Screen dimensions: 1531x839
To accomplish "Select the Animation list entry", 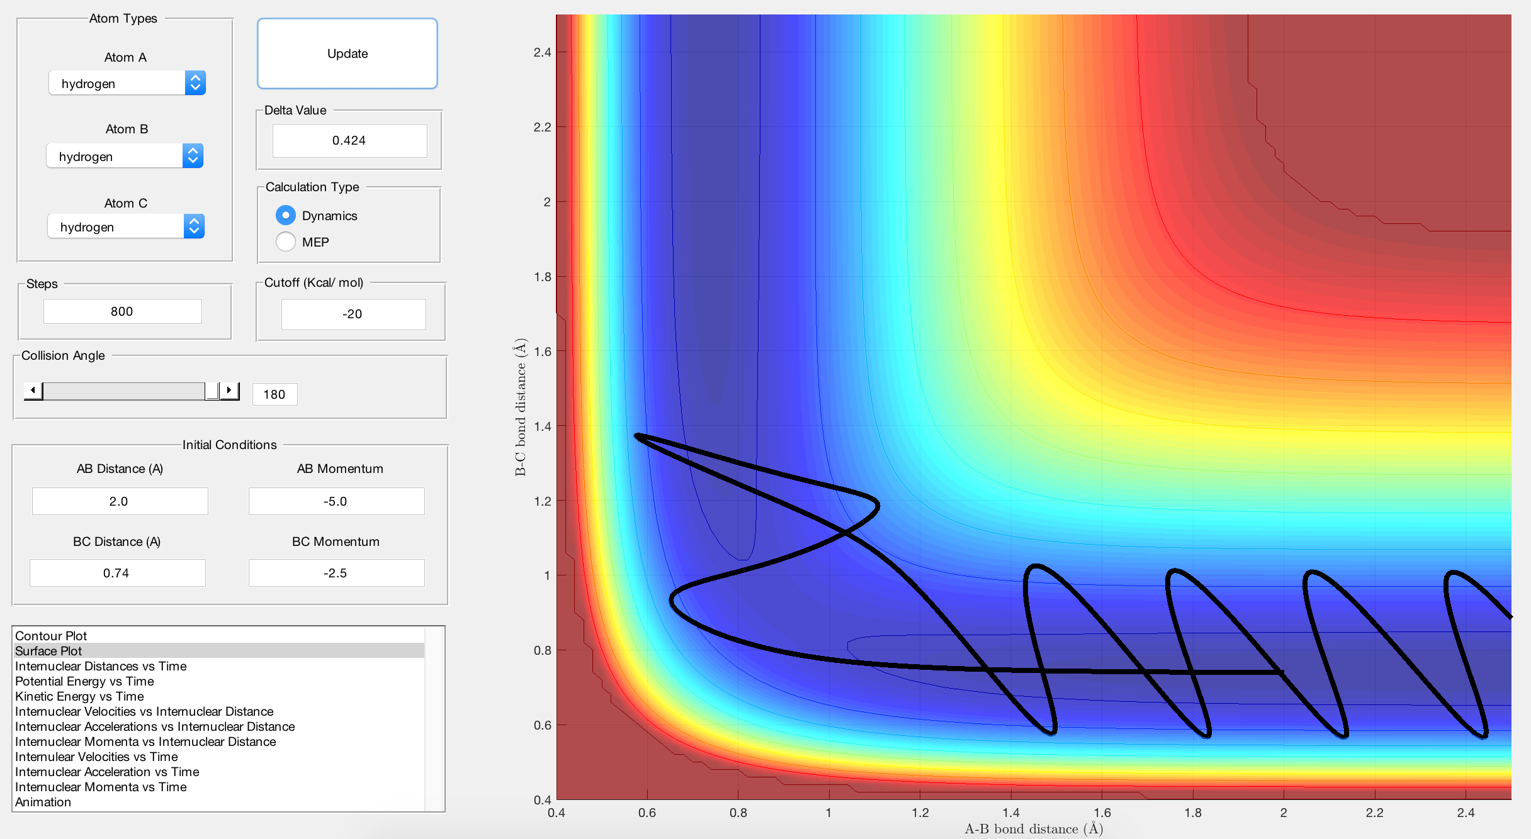I will click(x=43, y=802).
